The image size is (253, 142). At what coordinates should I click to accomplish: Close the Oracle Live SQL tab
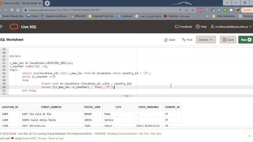40,3
